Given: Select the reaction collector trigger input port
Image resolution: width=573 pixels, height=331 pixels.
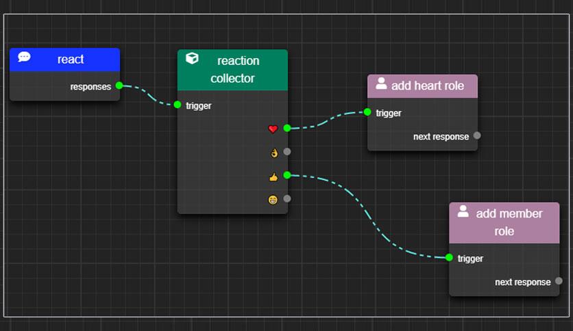Looking at the screenshot, I should point(178,105).
